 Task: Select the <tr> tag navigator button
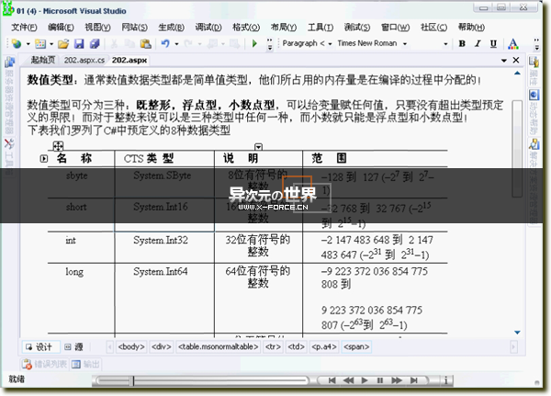(x=273, y=346)
